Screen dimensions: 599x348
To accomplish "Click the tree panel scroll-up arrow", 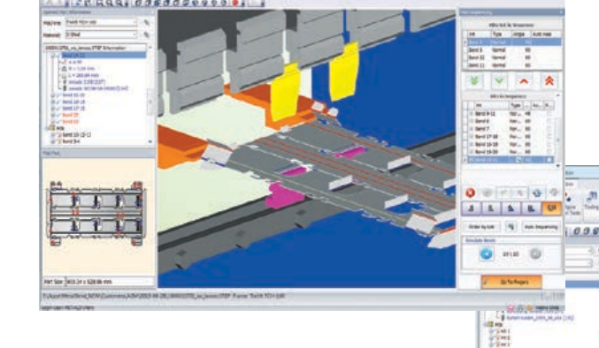I will click(150, 48).
